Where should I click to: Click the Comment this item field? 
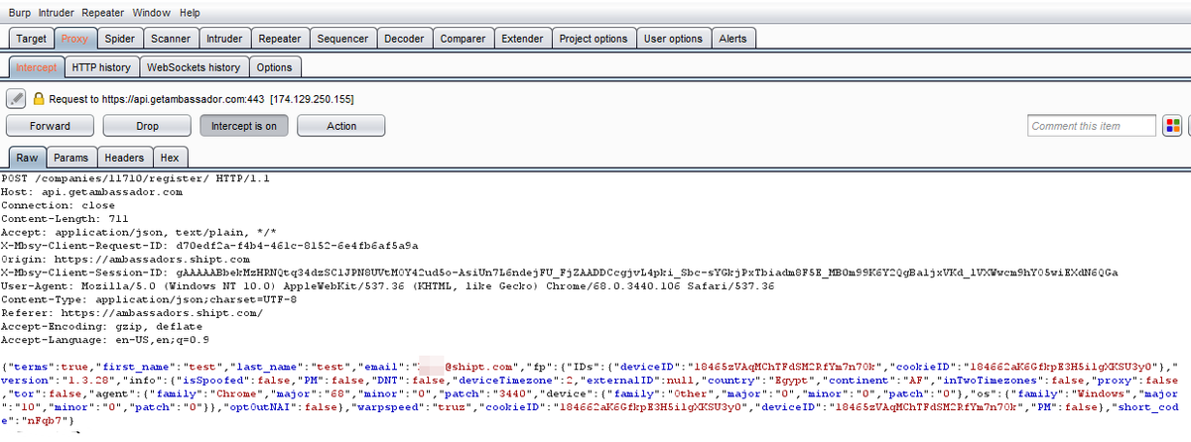click(1092, 126)
